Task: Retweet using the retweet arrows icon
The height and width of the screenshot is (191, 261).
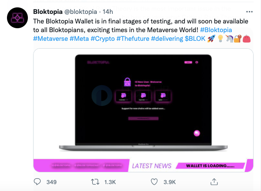Action: (x=95, y=182)
